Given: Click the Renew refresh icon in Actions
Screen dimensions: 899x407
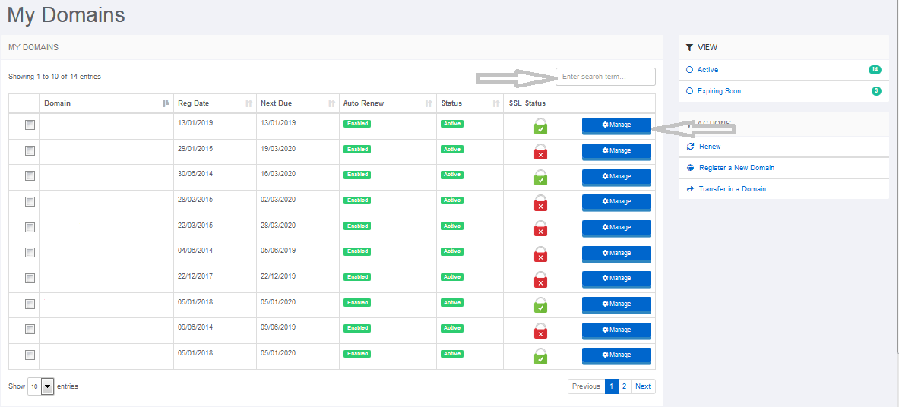Looking at the screenshot, I should [x=690, y=147].
